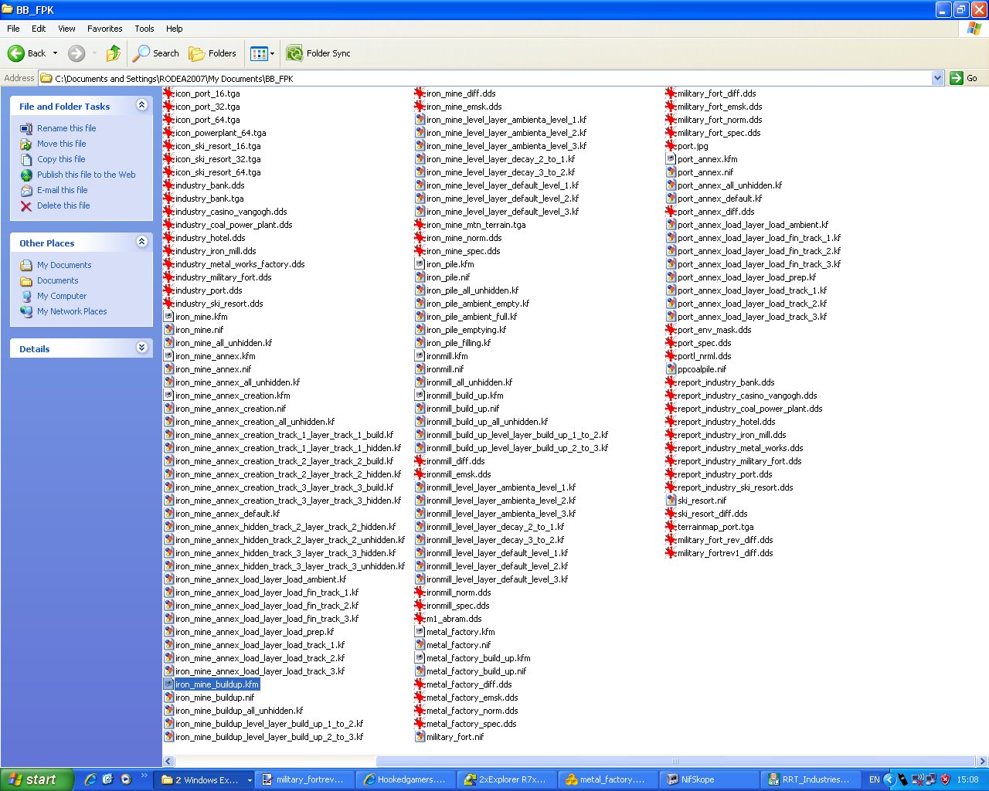Expand the address bar dropdown

[x=937, y=78]
